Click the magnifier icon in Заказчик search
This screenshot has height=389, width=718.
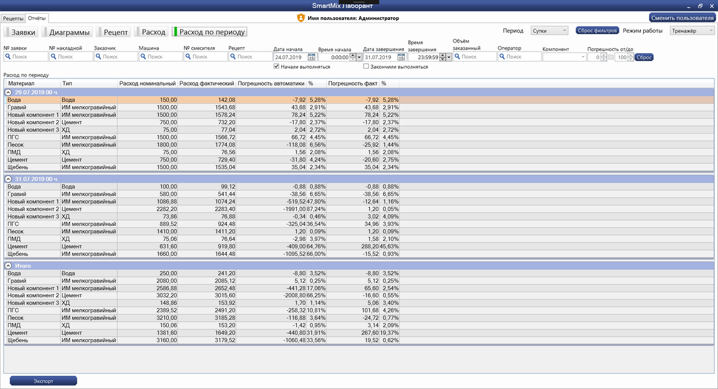coord(98,57)
